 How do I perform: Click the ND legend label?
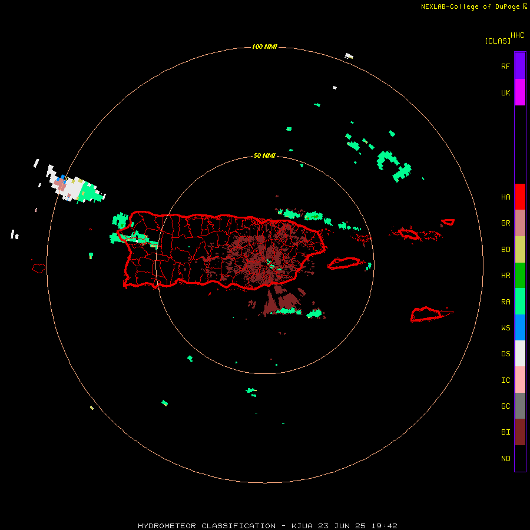pos(505,459)
